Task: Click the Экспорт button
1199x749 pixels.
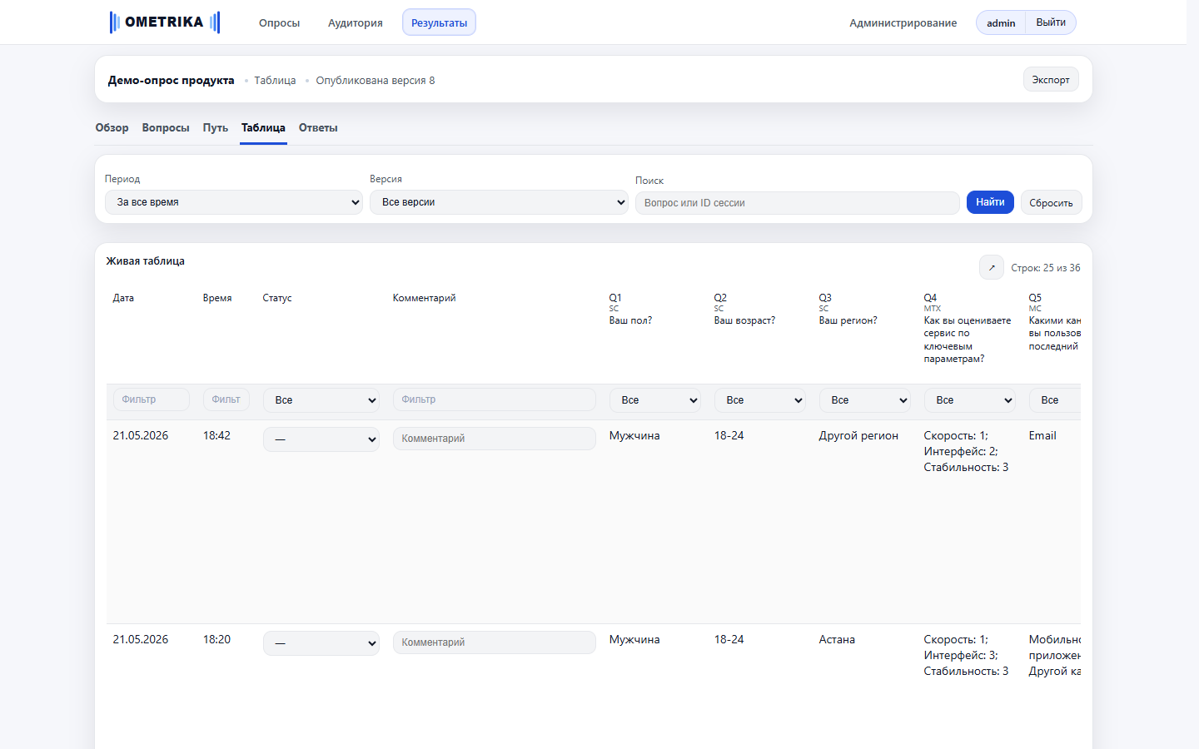Action: (x=1051, y=80)
